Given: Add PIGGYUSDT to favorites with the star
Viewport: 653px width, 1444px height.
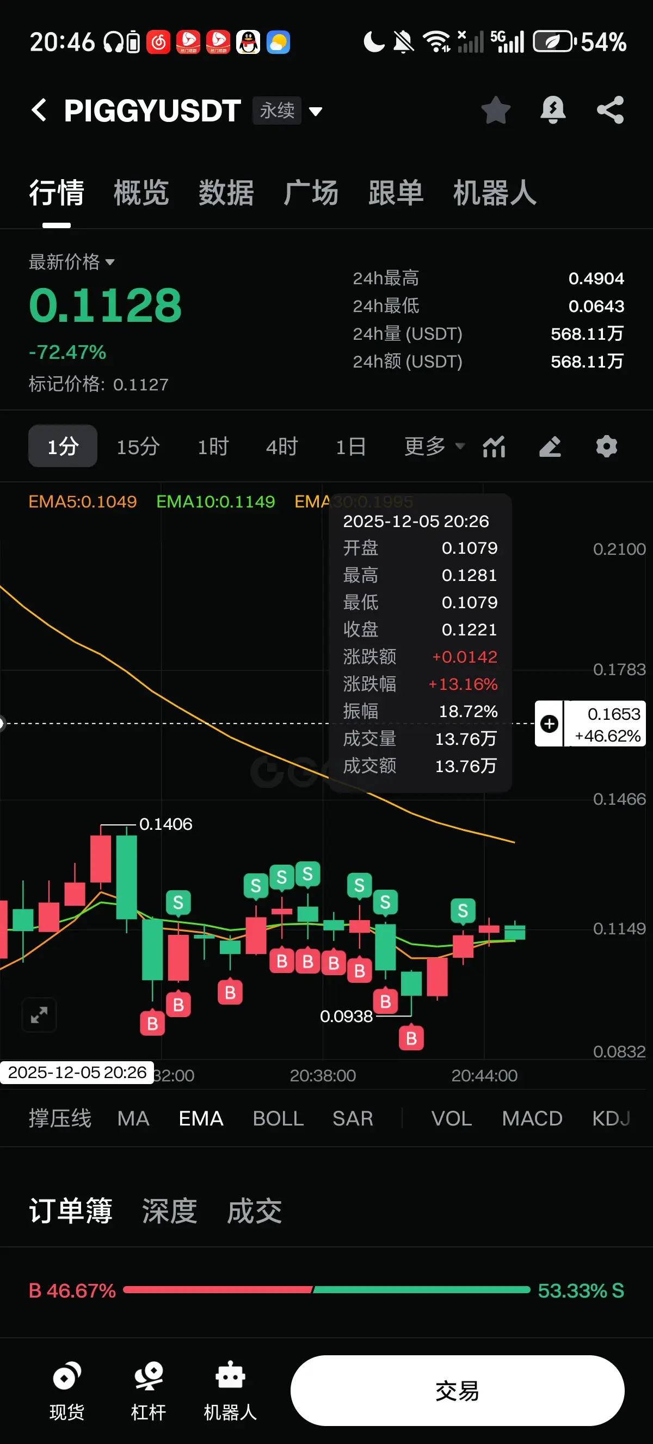Looking at the screenshot, I should coord(496,110).
